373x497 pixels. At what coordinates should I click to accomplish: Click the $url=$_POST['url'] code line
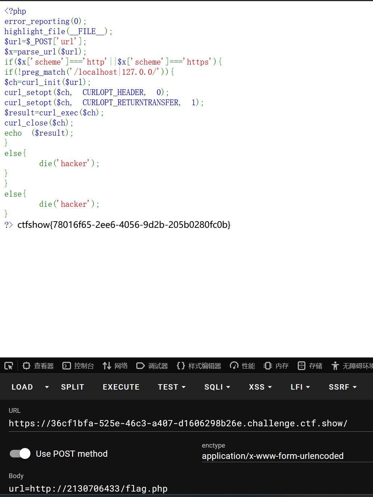(45, 42)
